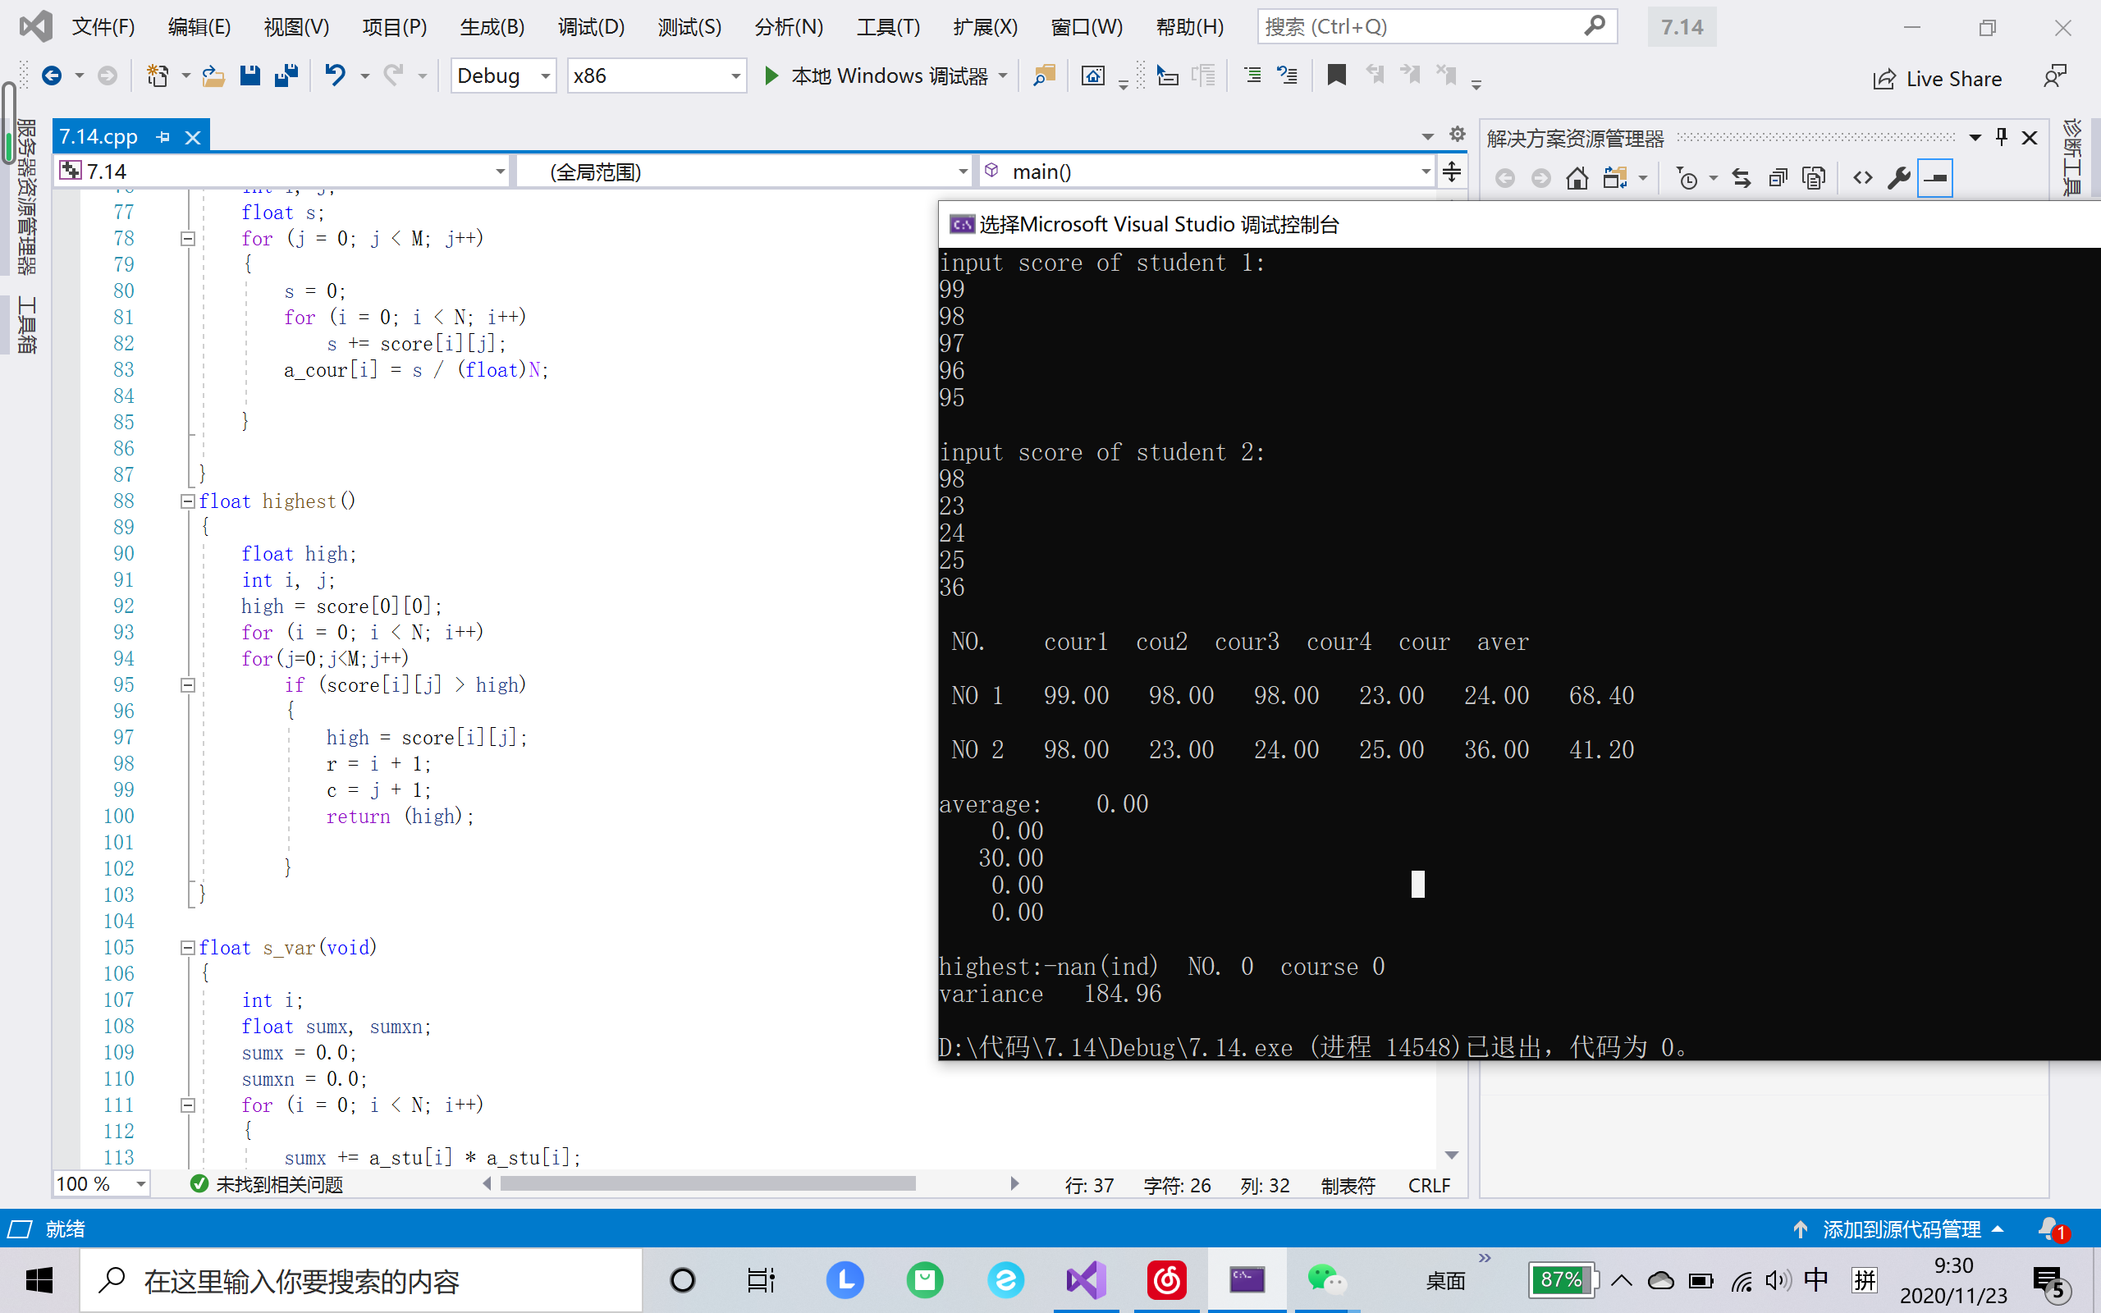Click the 未找到相关问题 status indicator
Image resolution: width=2101 pixels, height=1313 pixels.
point(267,1184)
